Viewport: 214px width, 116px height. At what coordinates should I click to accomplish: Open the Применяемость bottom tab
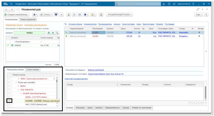[x=112, y=108]
